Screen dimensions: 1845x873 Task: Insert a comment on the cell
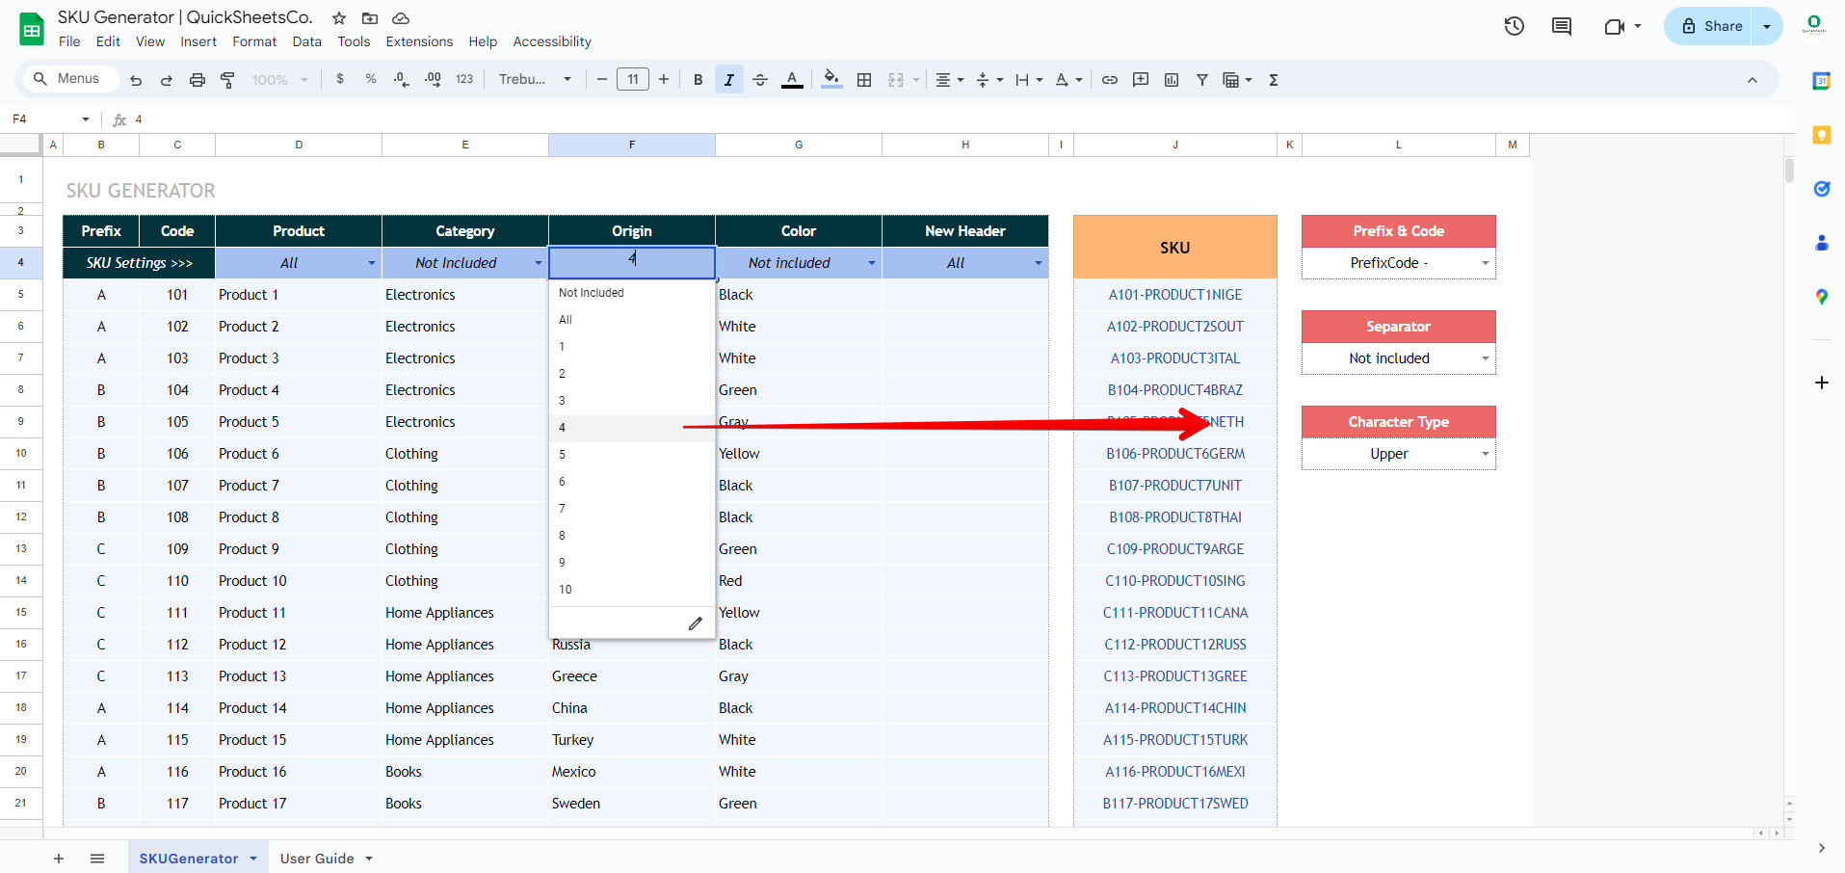(1141, 79)
